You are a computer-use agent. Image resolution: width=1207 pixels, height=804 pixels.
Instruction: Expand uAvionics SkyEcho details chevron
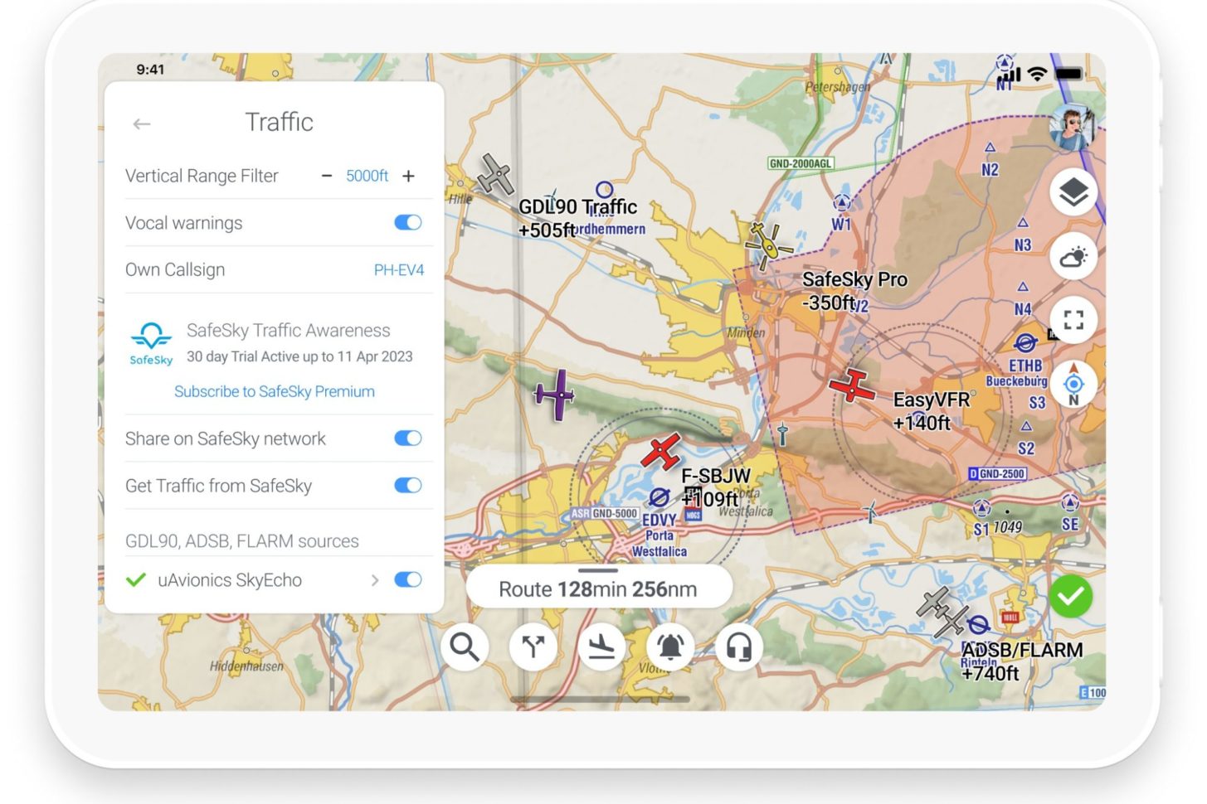[375, 580]
